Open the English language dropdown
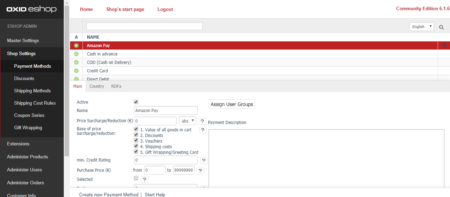The height and width of the screenshot is (197, 450). pyautogui.click(x=421, y=27)
